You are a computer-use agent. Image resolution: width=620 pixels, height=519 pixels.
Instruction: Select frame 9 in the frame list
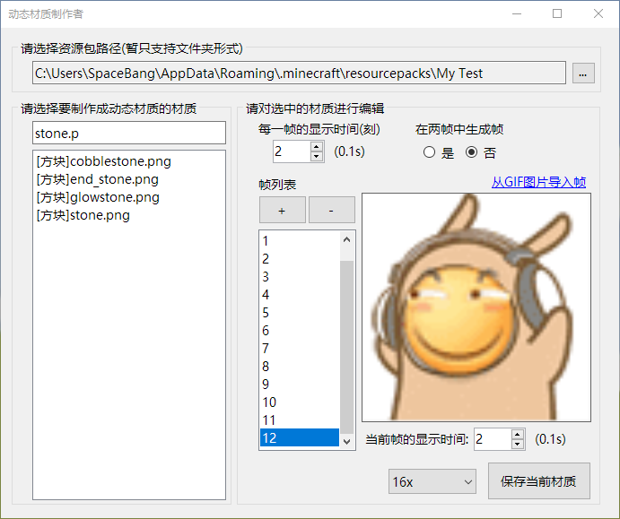click(x=300, y=384)
